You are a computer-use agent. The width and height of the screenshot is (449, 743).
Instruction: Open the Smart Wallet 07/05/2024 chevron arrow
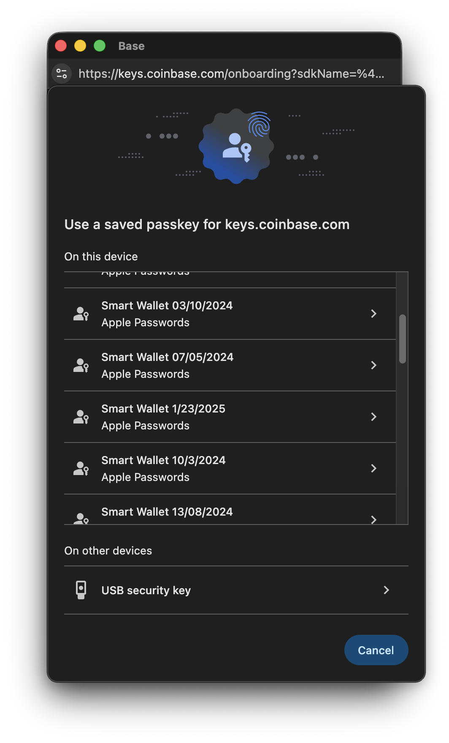pos(373,366)
